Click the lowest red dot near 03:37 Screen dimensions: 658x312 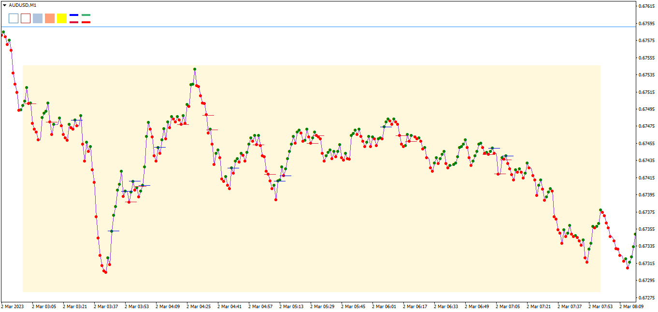[105, 272]
